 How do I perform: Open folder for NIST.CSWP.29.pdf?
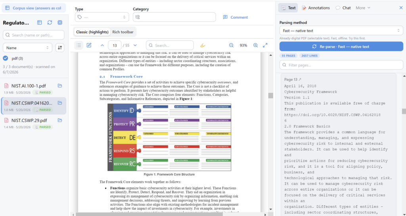pyautogui.click(x=60, y=120)
